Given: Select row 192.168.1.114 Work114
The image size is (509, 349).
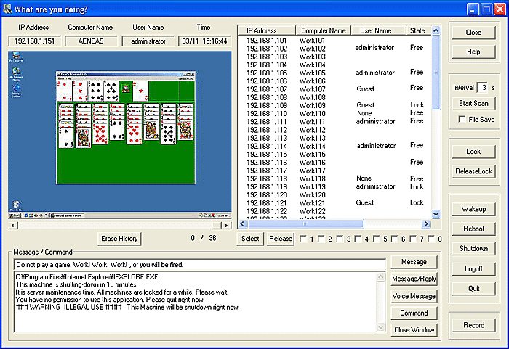Looking at the screenshot, I should (334, 146).
